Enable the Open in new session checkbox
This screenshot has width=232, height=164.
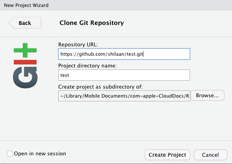(10, 154)
